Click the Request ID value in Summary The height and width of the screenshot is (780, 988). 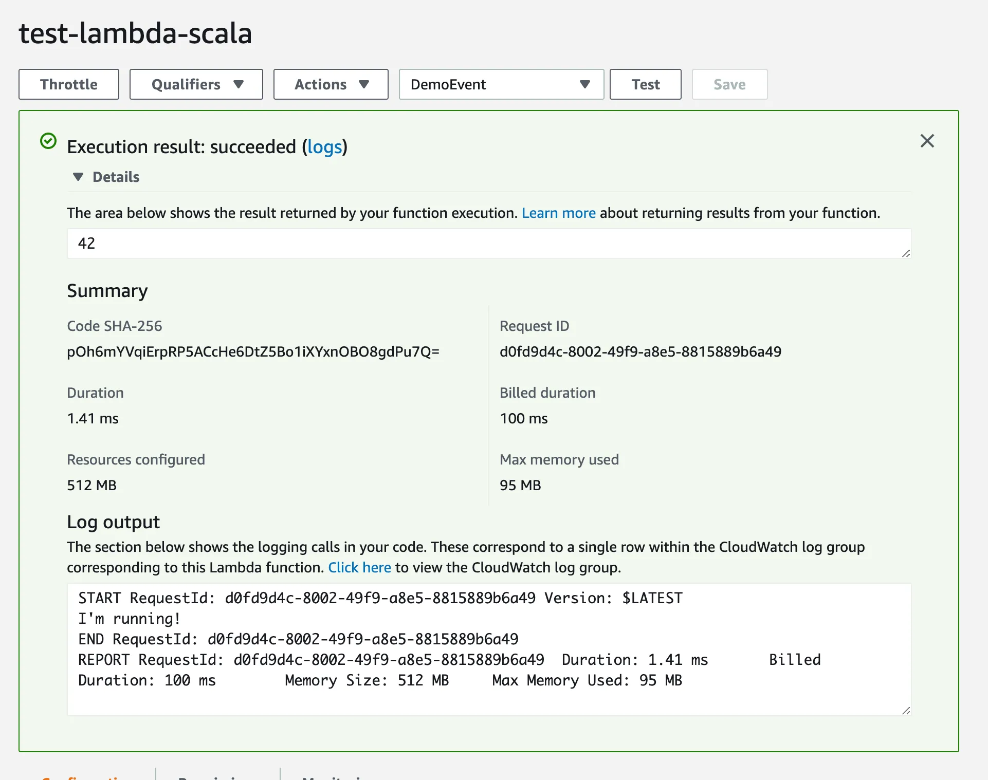pyautogui.click(x=640, y=351)
